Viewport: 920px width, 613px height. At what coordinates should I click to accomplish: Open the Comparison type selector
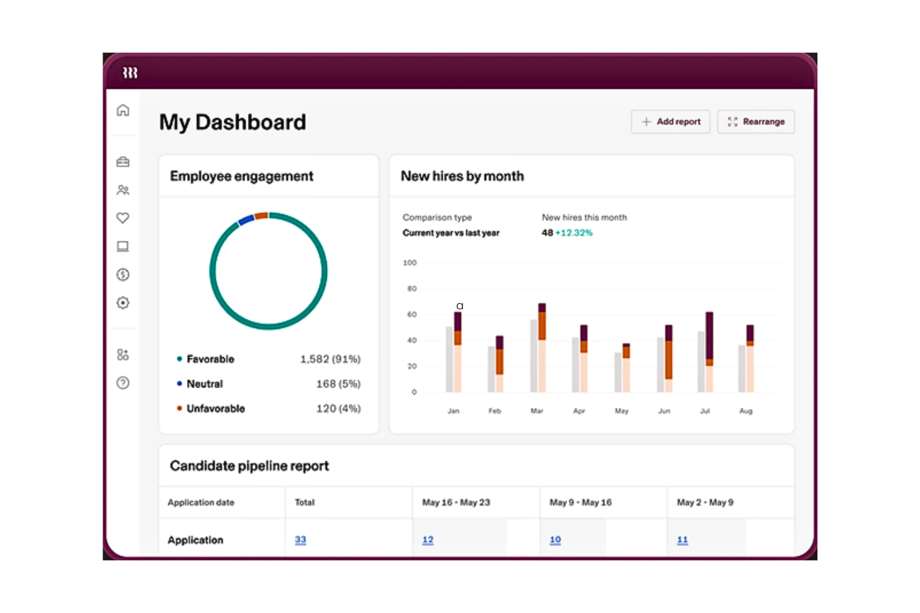(x=452, y=232)
